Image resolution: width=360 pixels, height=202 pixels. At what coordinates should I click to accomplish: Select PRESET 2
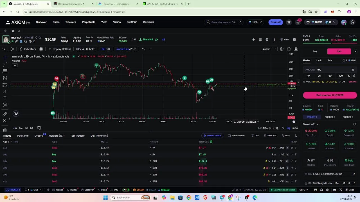[330, 117]
